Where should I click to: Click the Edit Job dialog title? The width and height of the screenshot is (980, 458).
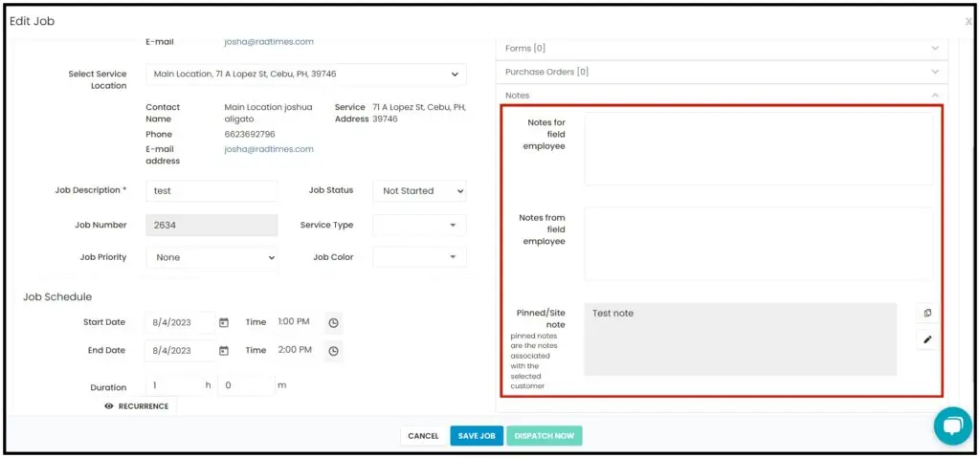32,21
